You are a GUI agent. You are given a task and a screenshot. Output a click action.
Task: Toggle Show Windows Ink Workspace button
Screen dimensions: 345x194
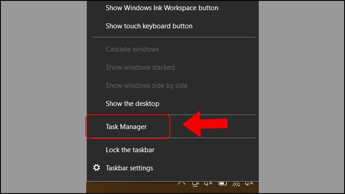coord(162,8)
